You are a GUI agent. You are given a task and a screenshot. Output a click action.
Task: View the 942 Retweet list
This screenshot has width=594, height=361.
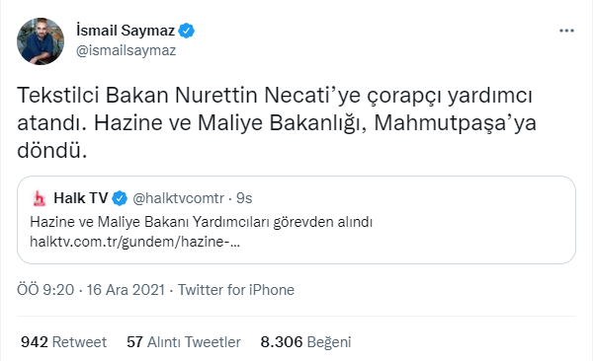(x=63, y=342)
